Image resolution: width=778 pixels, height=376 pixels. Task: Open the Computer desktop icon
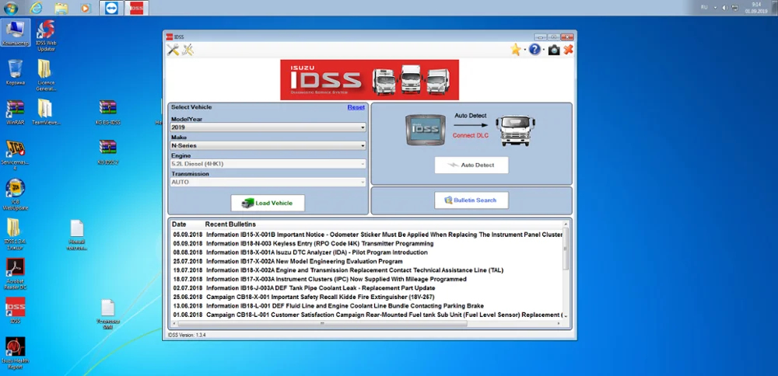(16, 33)
